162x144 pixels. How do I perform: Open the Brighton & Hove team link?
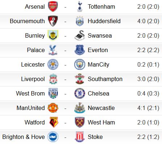pos(24,137)
